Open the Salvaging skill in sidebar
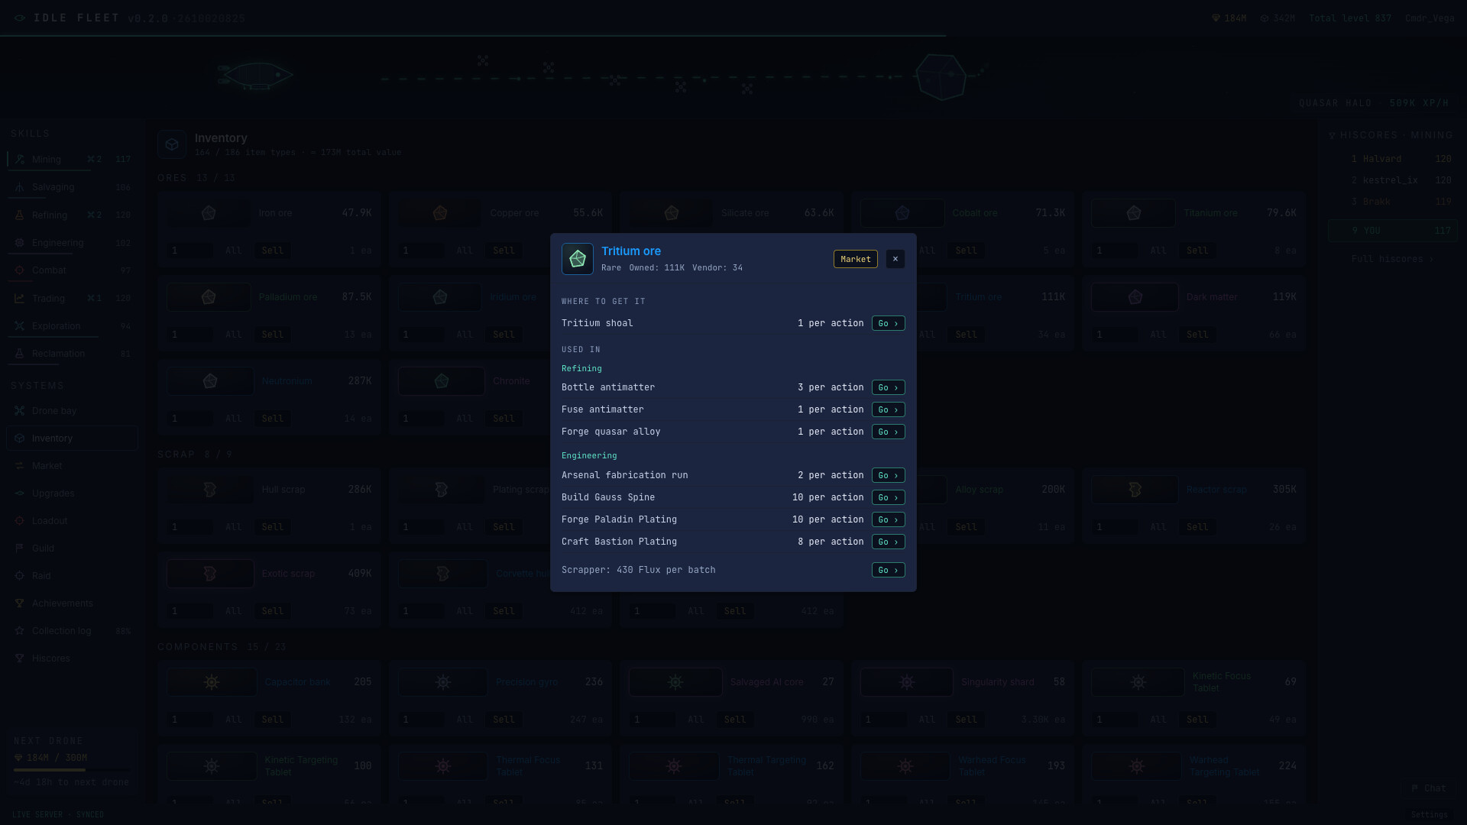Image resolution: width=1467 pixels, height=825 pixels. click(x=72, y=187)
